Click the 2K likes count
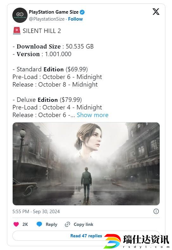Viewport: 172px width, 250px height. pos(25,224)
